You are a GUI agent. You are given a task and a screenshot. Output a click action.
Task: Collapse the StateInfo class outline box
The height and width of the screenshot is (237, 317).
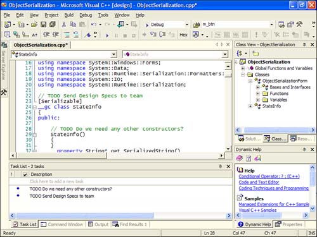pyautogui.click(x=34, y=107)
